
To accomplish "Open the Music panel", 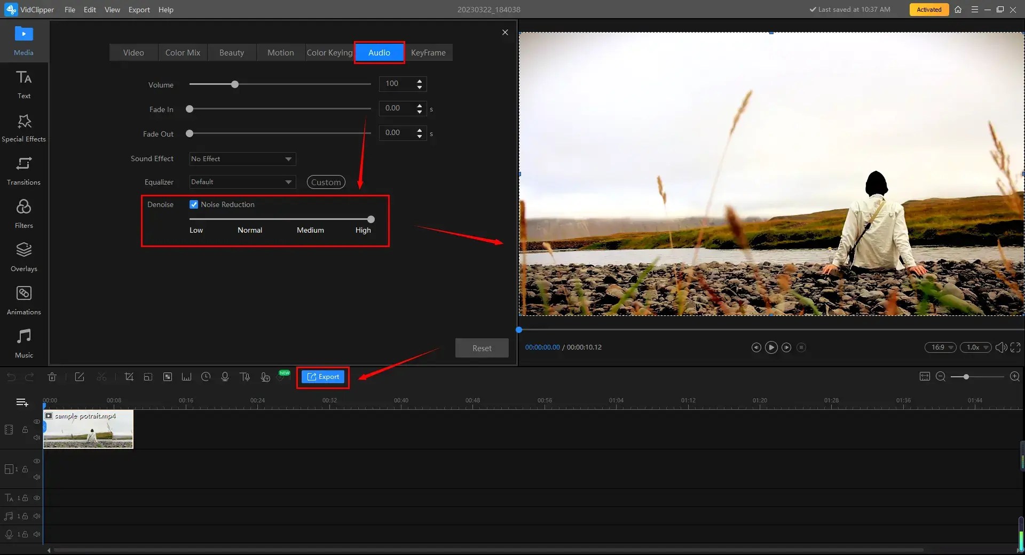I will [x=23, y=343].
